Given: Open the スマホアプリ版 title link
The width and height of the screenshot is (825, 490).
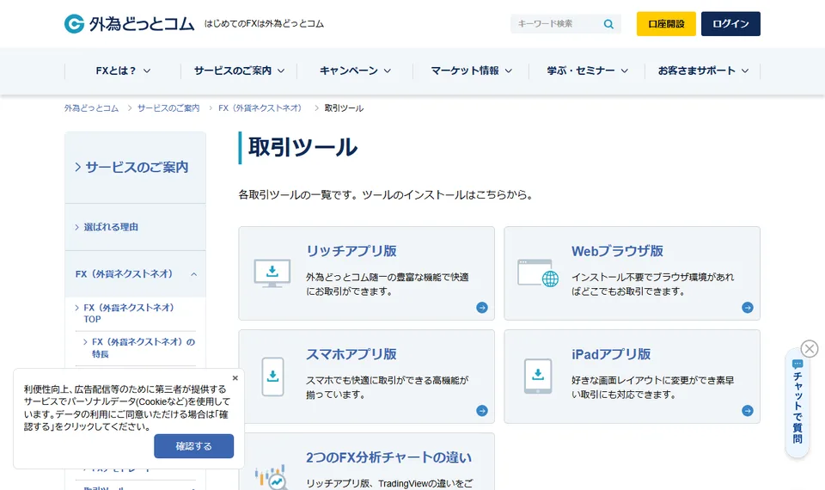Looking at the screenshot, I should [351, 354].
